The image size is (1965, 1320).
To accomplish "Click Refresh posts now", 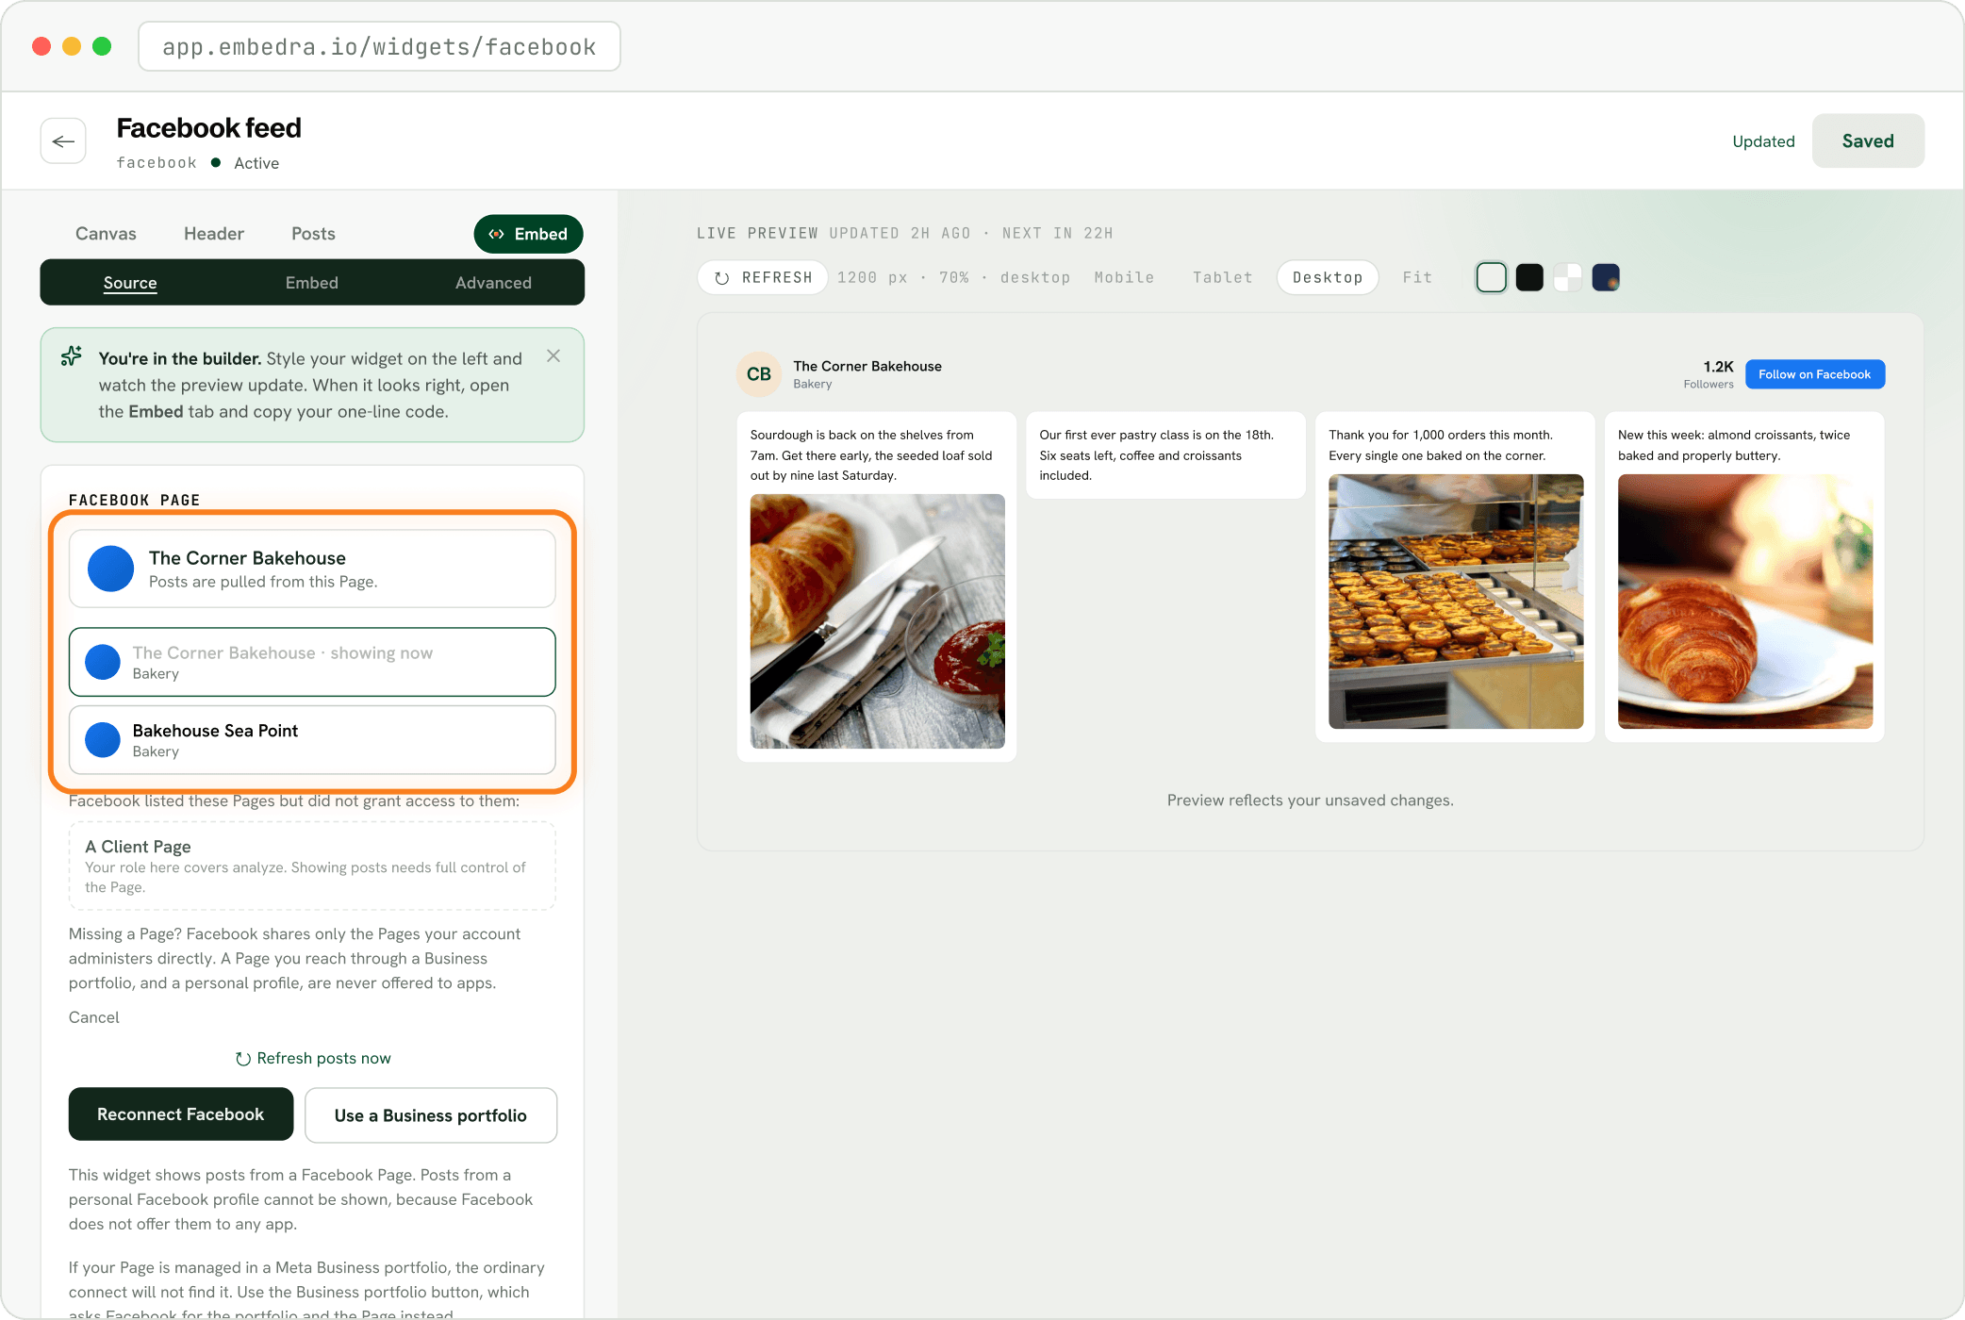I will click(312, 1058).
